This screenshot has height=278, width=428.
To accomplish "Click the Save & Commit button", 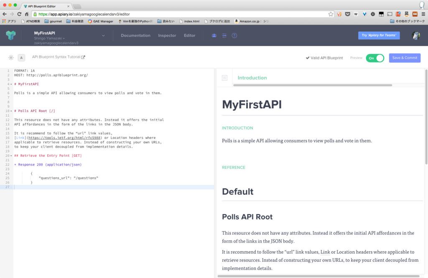I will (405, 58).
